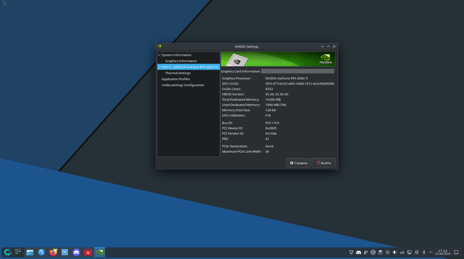This screenshot has width=464, height=259.
Task: Launch FileZilla from the taskbar
Action: (88, 252)
